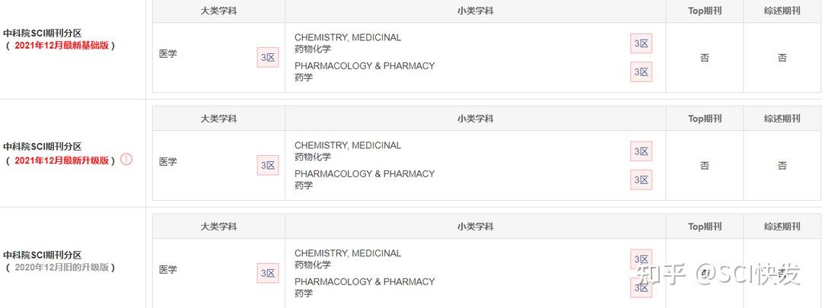Select the 3区 badge beside CHEMISTRY, MEDICINAL in 最新升级版
822x308 pixels.
pyautogui.click(x=642, y=152)
